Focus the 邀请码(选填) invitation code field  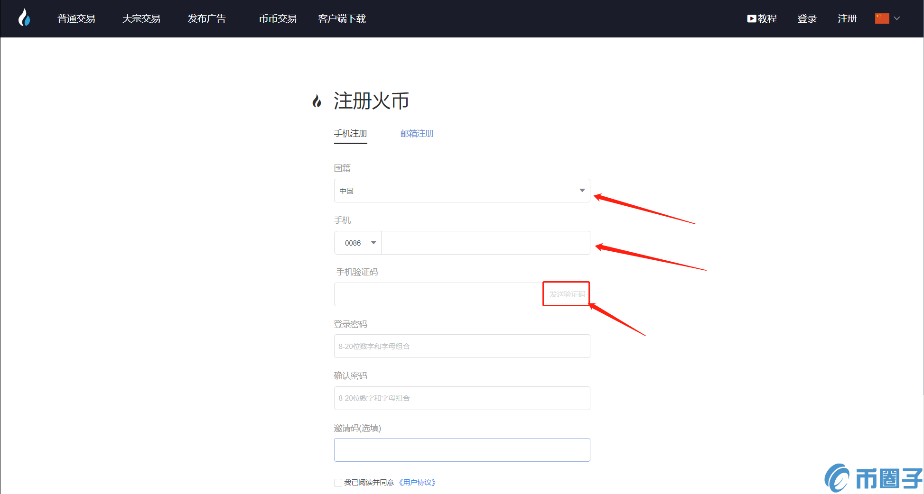[462, 450]
